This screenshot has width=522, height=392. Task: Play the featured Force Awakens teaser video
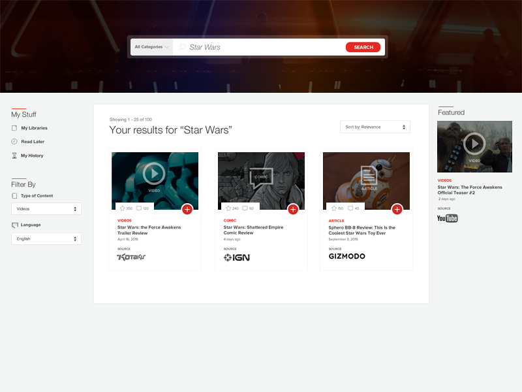(x=474, y=143)
